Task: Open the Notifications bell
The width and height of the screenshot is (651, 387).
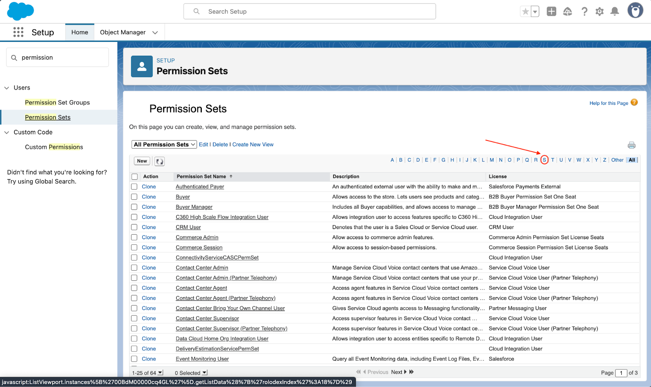Action: 615,11
